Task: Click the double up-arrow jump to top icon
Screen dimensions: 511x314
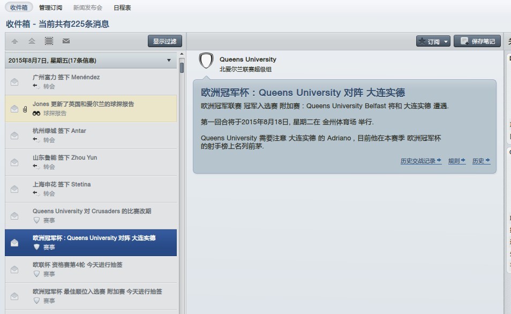Action: tap(32, 41)
